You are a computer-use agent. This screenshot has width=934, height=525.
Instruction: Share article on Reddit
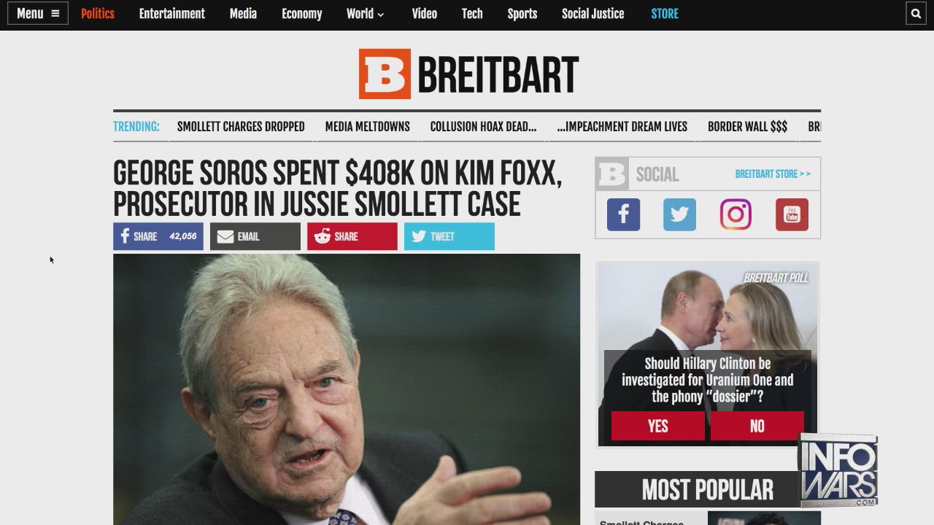pyautogui.click(x=352, y=236)
